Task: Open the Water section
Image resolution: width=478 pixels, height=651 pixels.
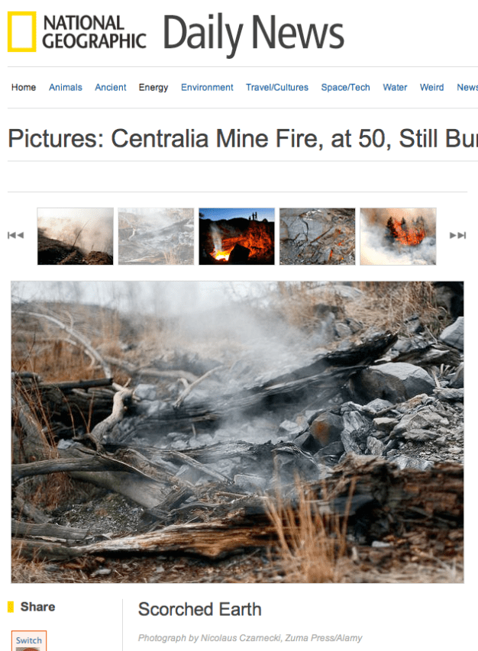Action: [x=395, y=87]
